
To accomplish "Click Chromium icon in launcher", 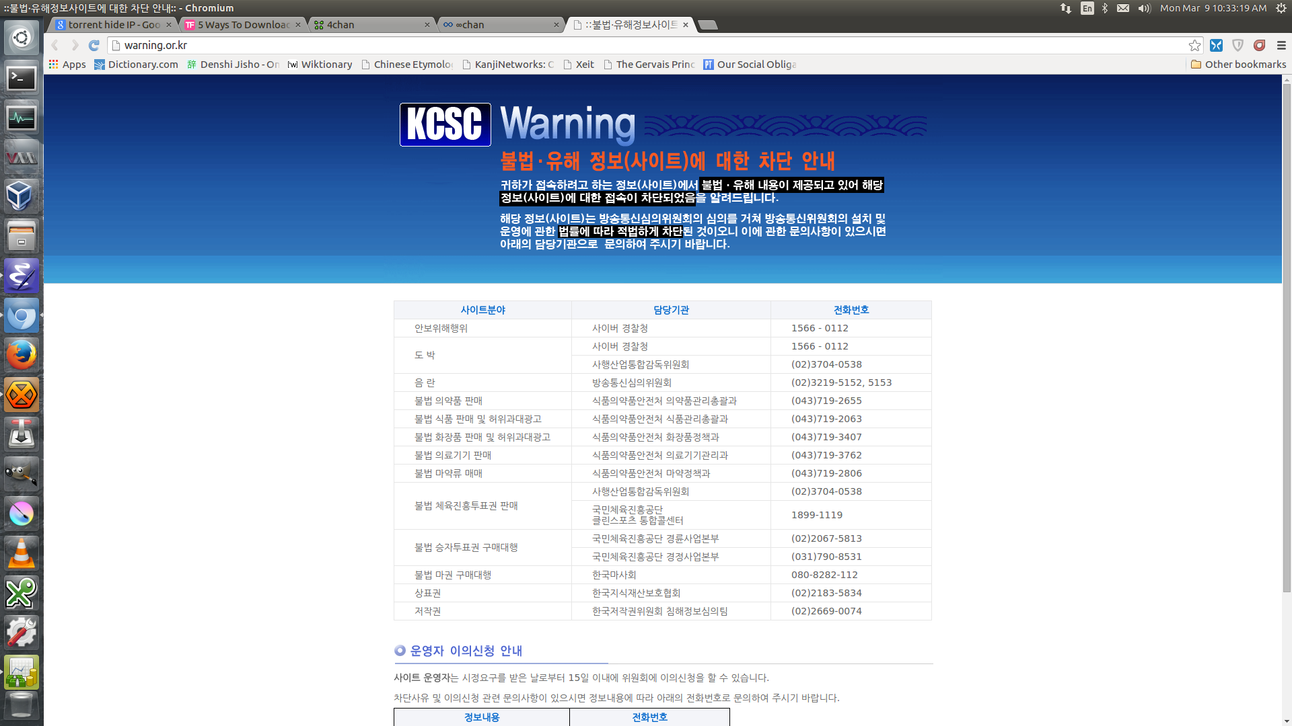I will click(22, 315).
